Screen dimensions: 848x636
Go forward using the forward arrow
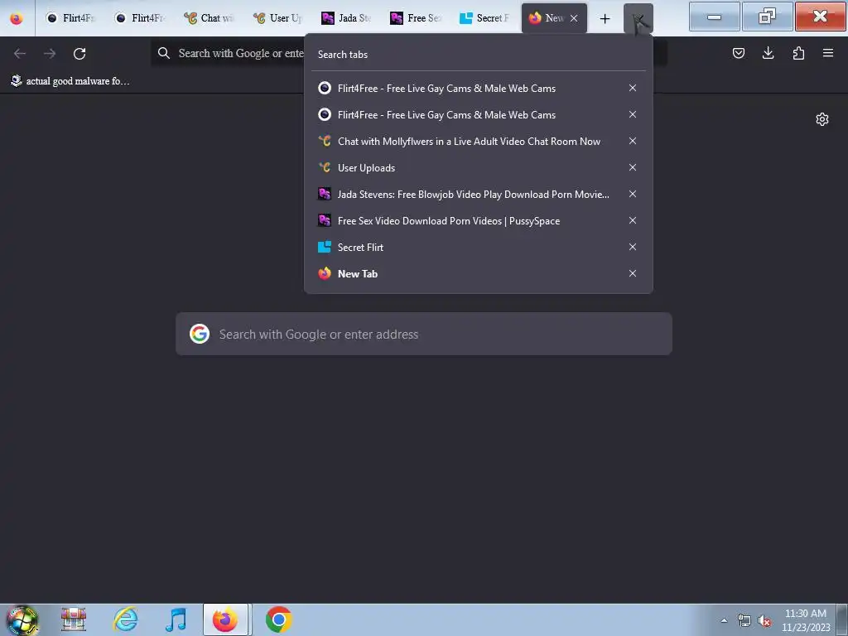click(50, 53)
